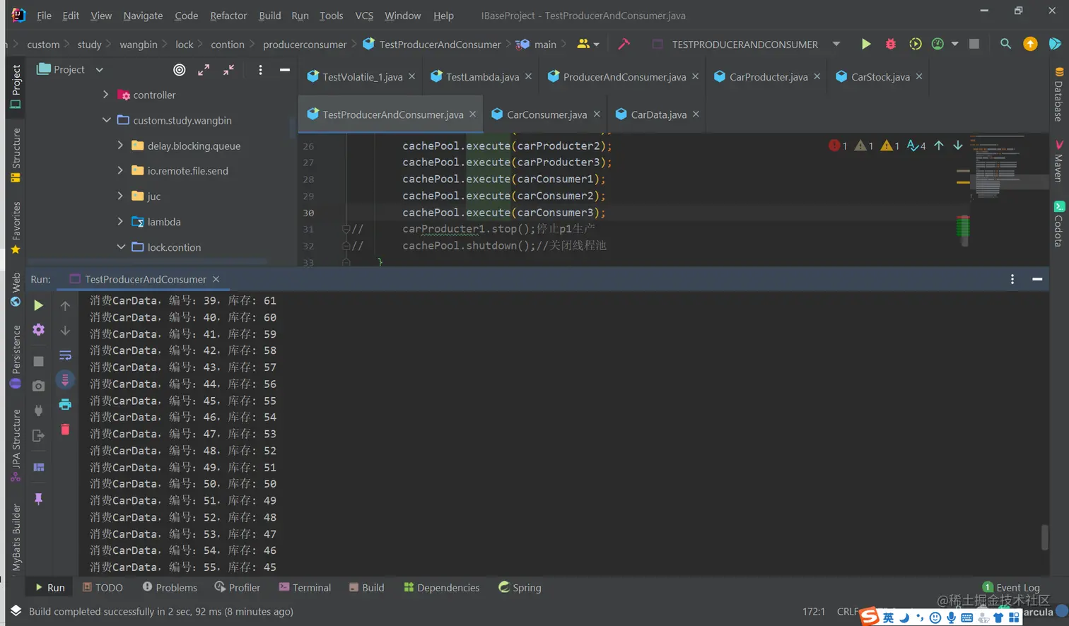Open Search Everywhere magnifier

[x=1005, y=44]
